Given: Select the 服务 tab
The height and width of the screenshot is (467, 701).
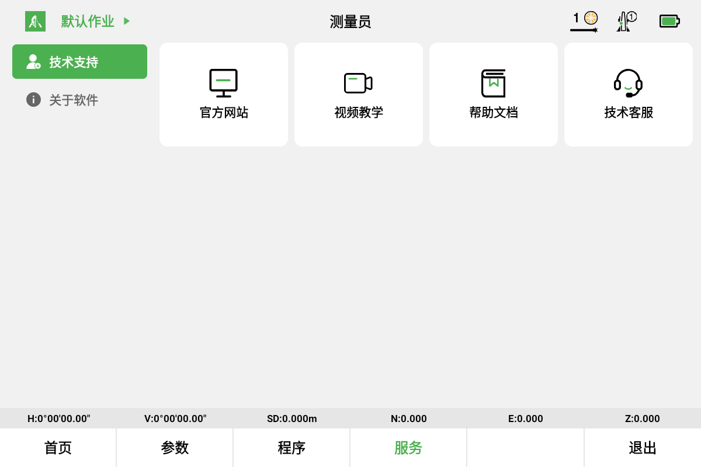Looking at the screenshot, I should 408,448.
